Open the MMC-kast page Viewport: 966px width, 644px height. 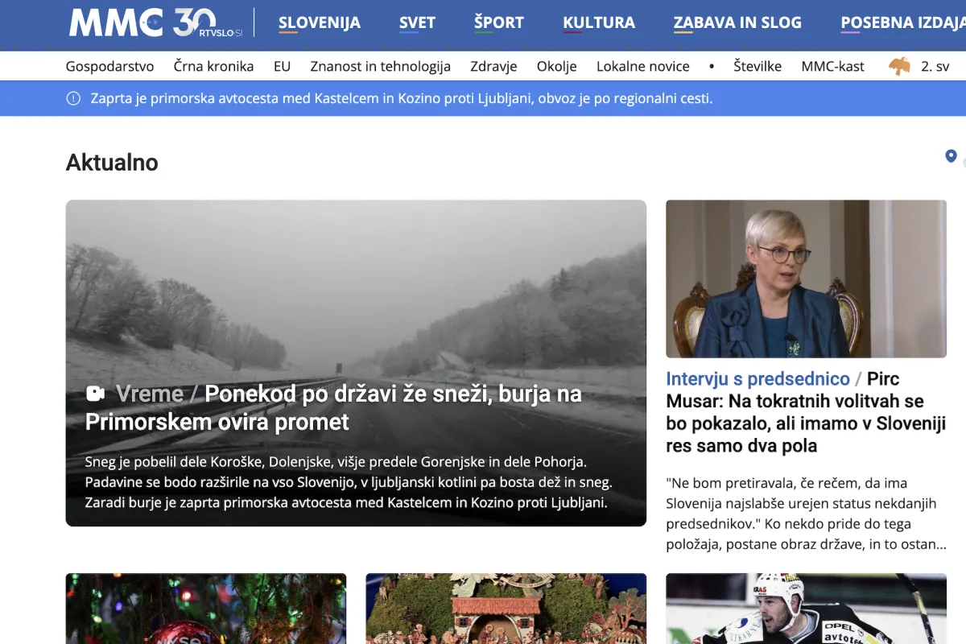(x=833, y=66)
